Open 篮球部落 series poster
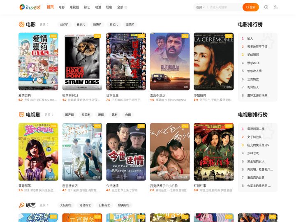 [38, 152]
